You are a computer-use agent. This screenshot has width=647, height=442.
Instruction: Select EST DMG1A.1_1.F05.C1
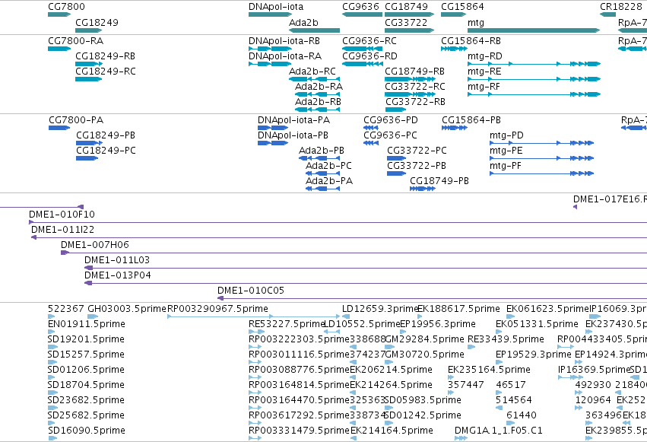click(499, 431)
